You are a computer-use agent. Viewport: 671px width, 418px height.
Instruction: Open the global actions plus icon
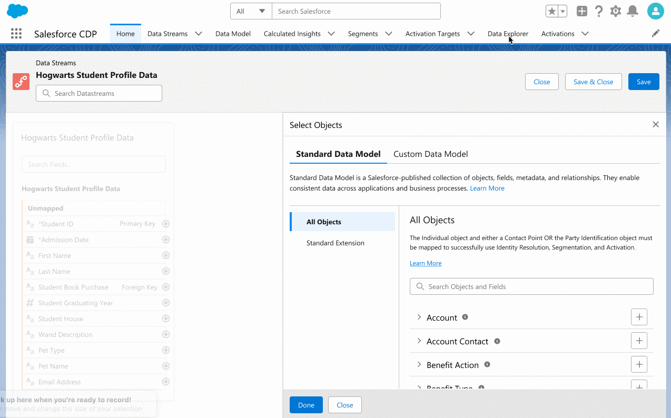(x=581, y=11)
